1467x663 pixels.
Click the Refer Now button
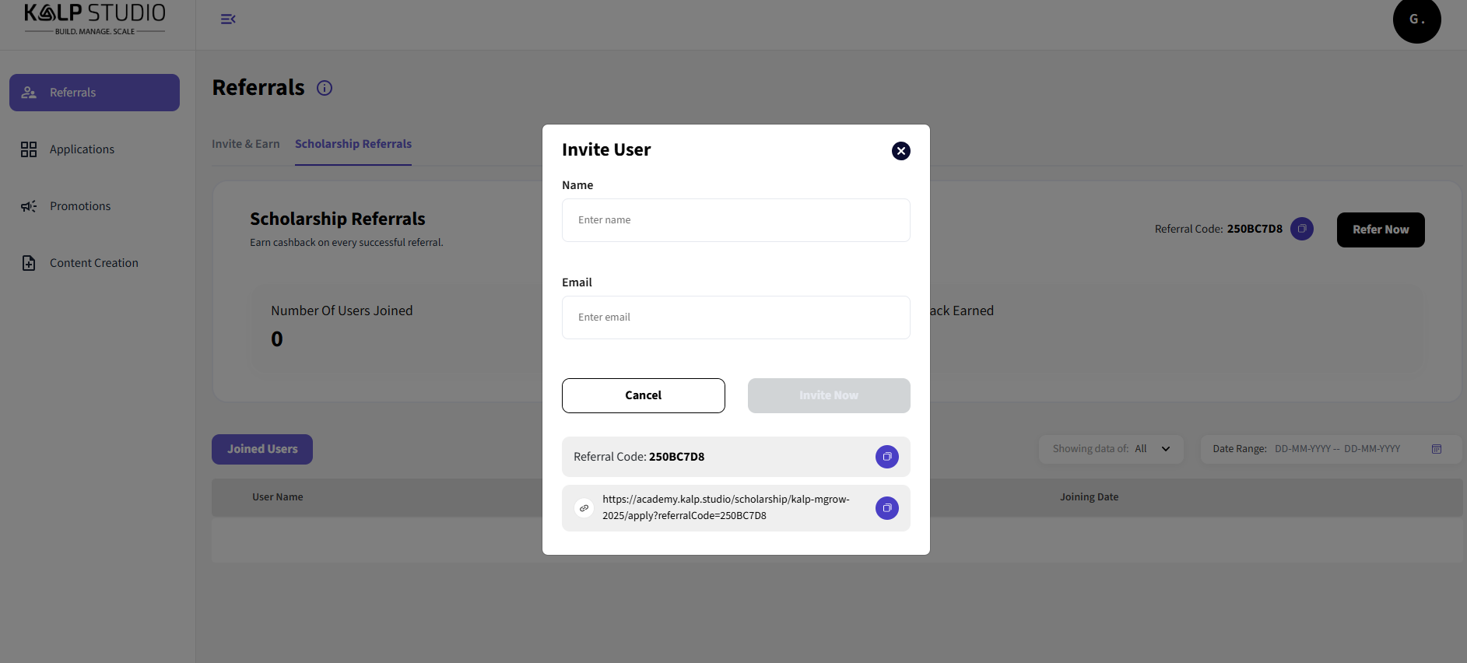pyautogui.click(x=1380, y=230)
